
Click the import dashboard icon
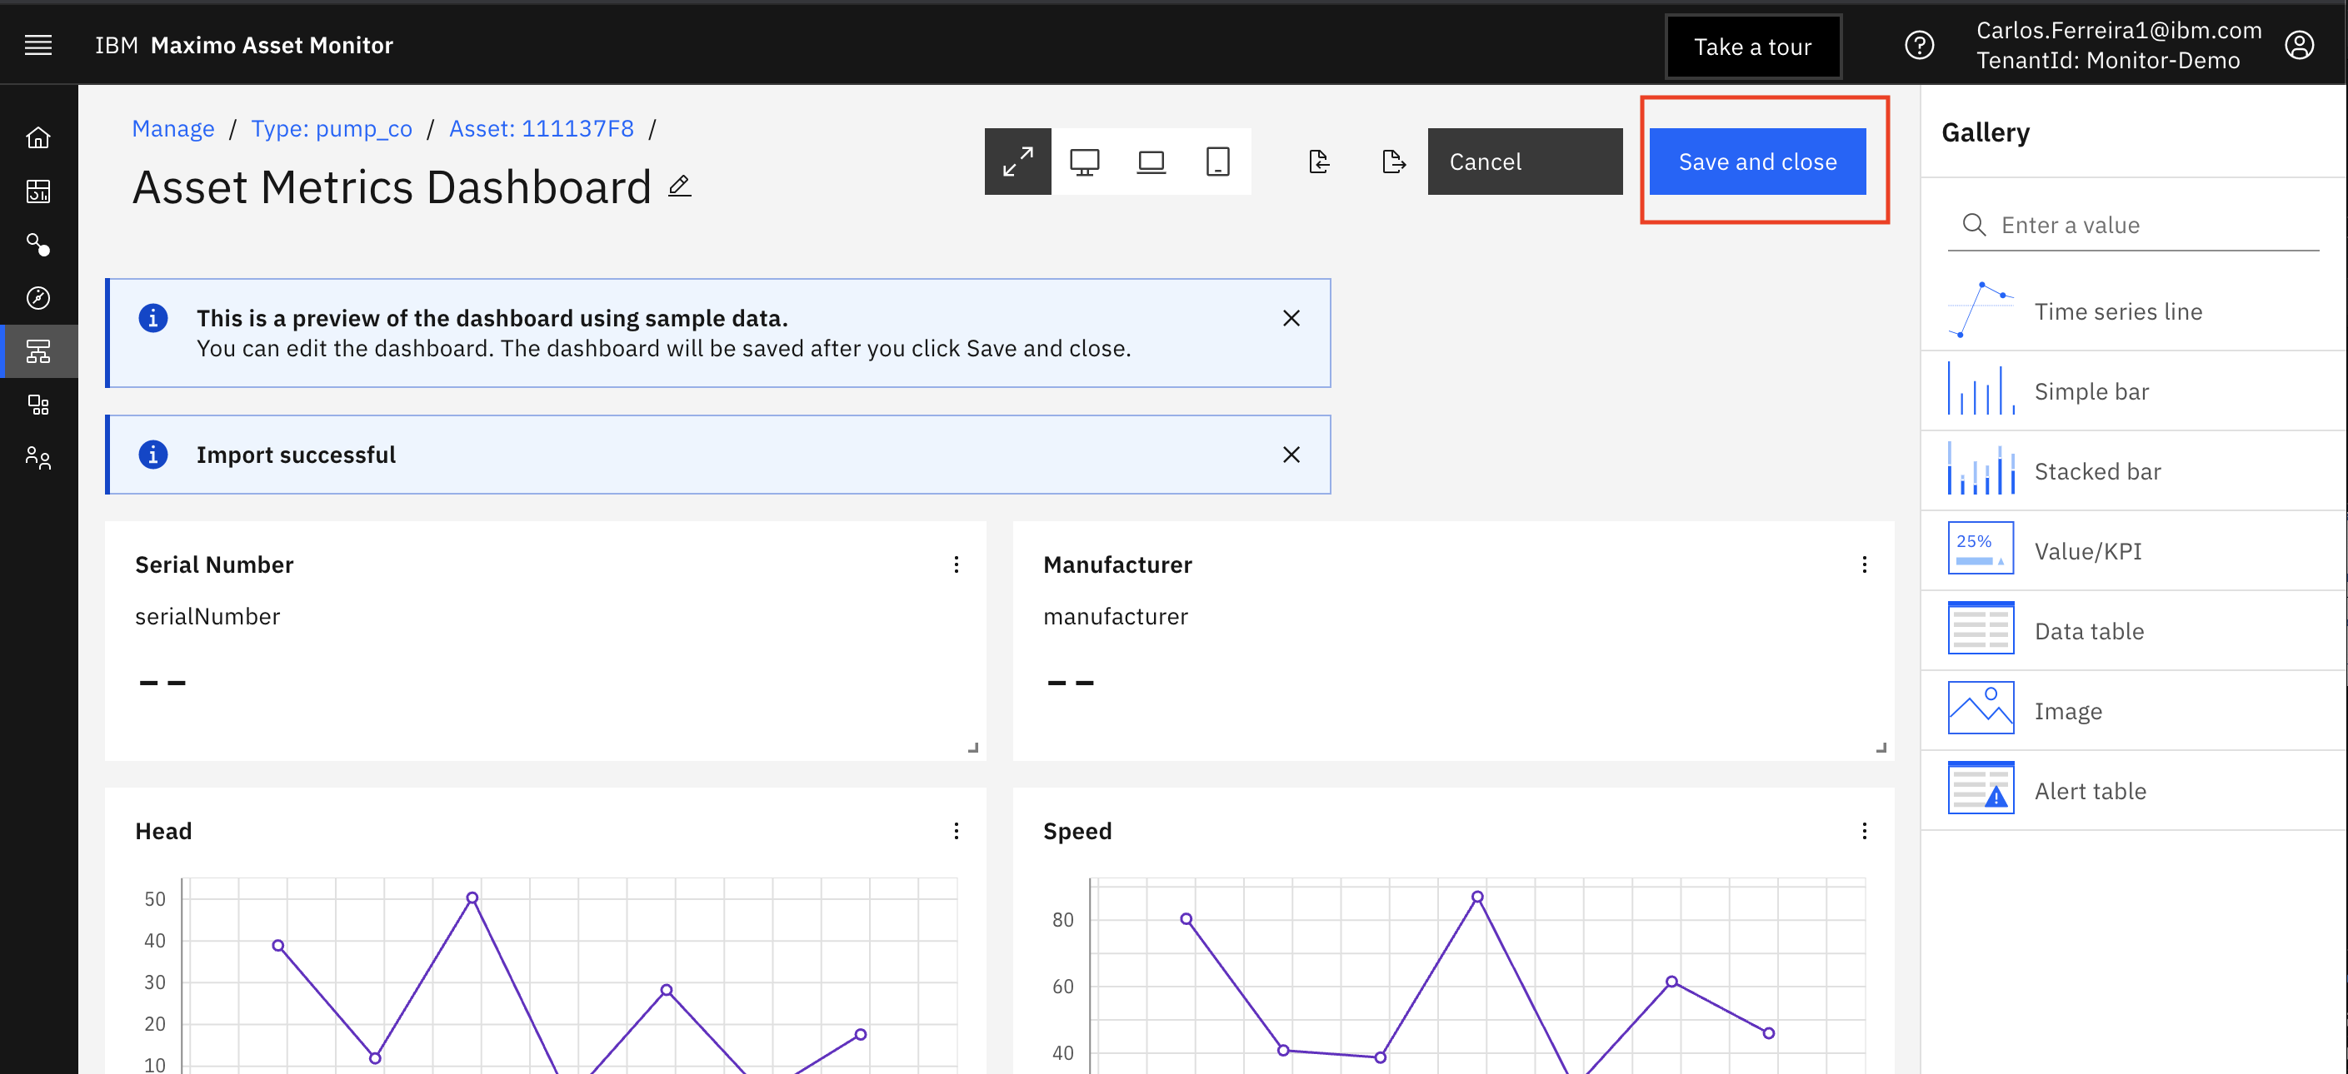[1318, 160]
